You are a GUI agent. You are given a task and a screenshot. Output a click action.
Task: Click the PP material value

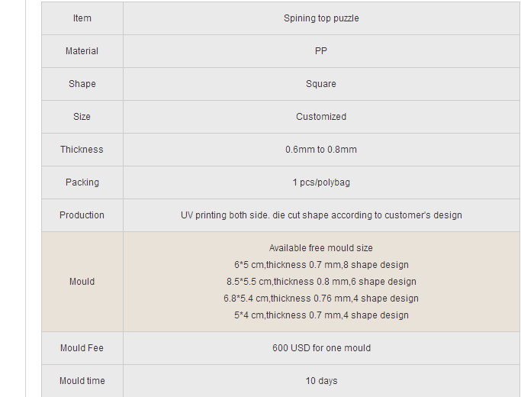click(x=321, y=51)
